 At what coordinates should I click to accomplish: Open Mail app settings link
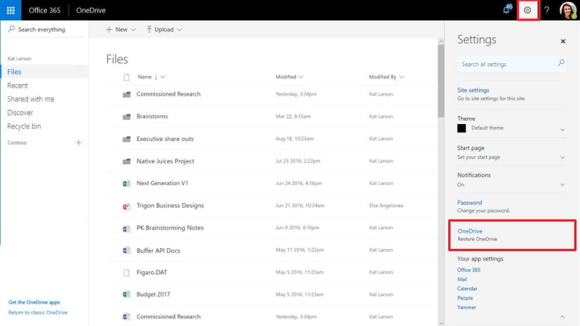point(462,280)
